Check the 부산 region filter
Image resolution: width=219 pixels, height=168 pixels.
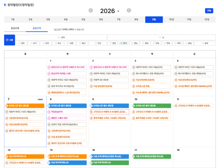(x=58, y=43)
